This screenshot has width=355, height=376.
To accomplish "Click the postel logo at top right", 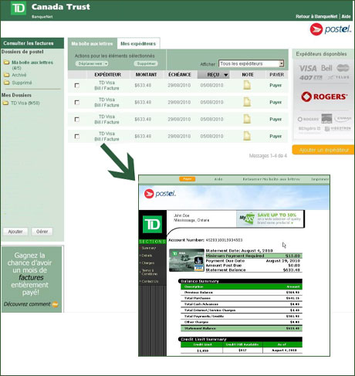I will tap(330, 29).
